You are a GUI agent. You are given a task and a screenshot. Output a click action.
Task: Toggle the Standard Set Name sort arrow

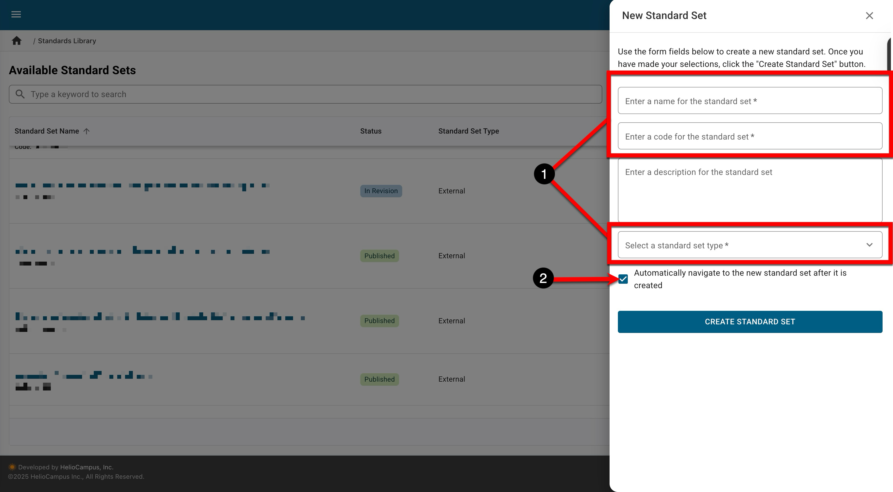click(x=87, y=131)
